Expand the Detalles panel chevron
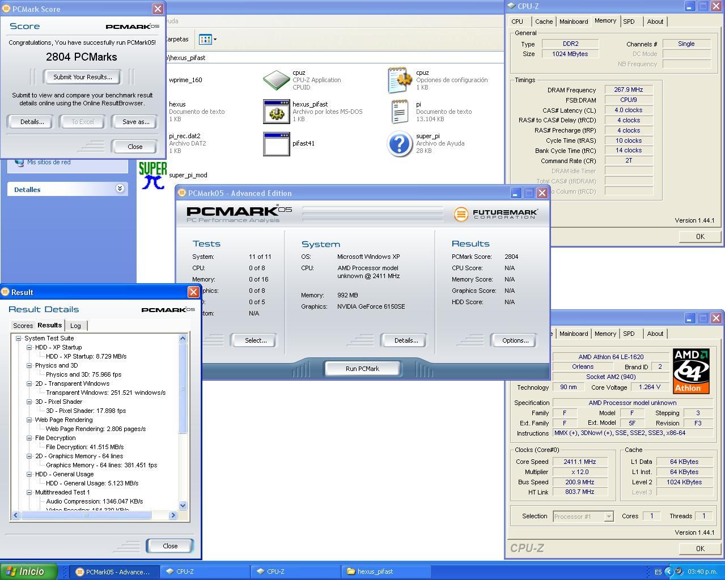725x580 pixels. coord(120,189)
